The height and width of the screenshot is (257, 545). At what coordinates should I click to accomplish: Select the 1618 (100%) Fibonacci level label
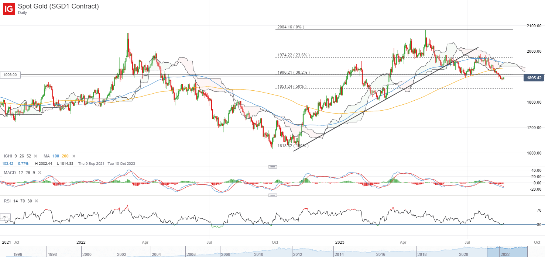pos(292,146)
